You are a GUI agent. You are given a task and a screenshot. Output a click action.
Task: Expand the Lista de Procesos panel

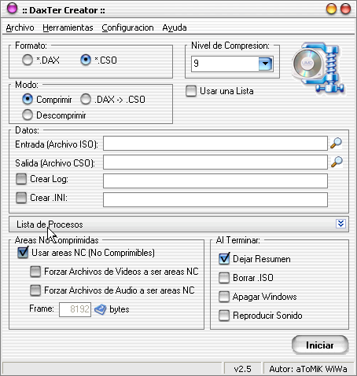(x=340, y=224)
